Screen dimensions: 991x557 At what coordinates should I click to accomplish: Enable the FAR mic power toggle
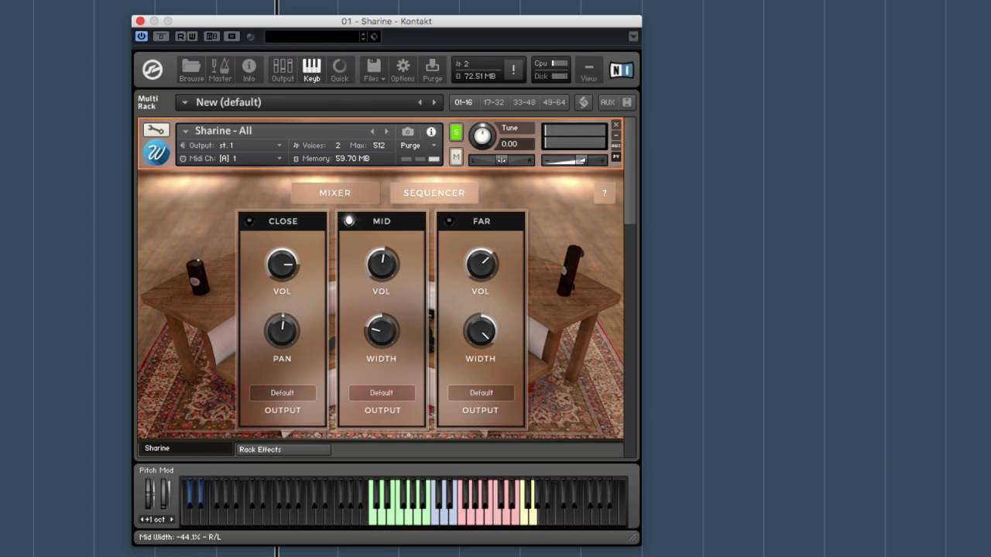448,221
